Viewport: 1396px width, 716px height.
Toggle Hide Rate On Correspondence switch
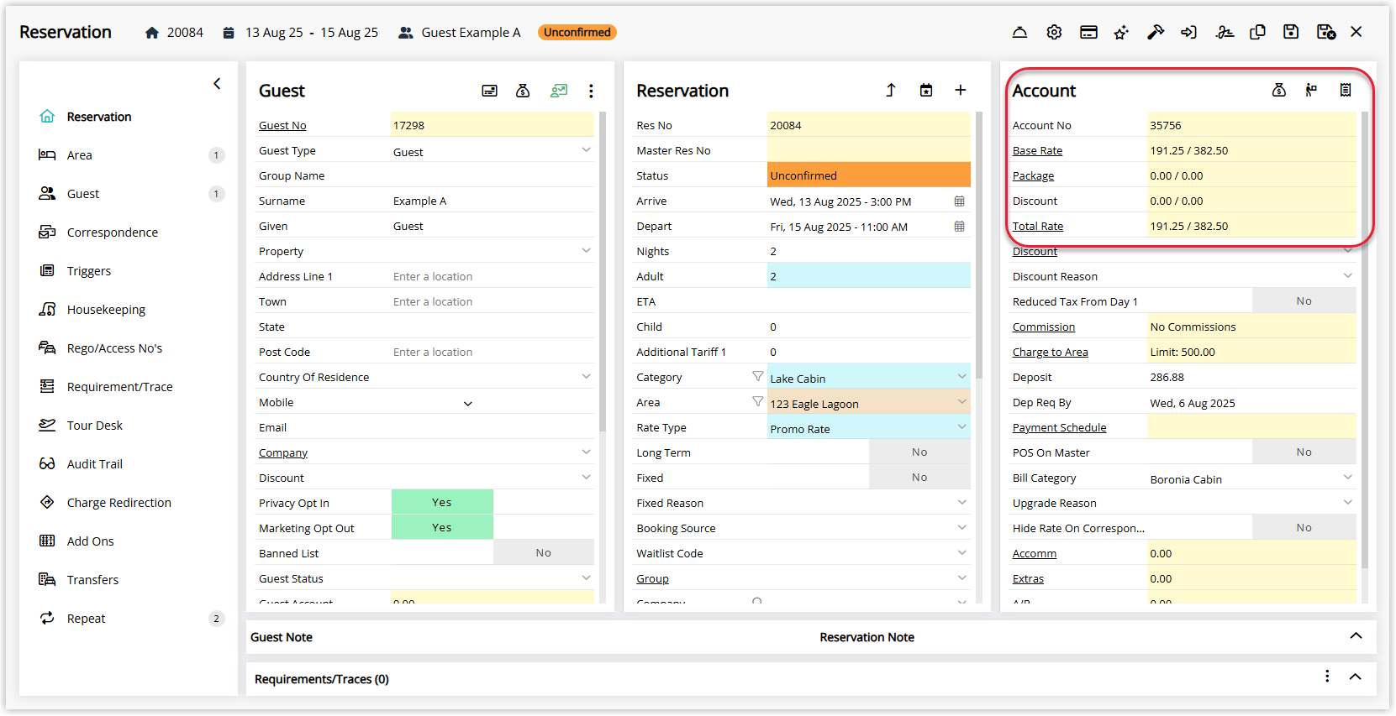coord(1304,527)
